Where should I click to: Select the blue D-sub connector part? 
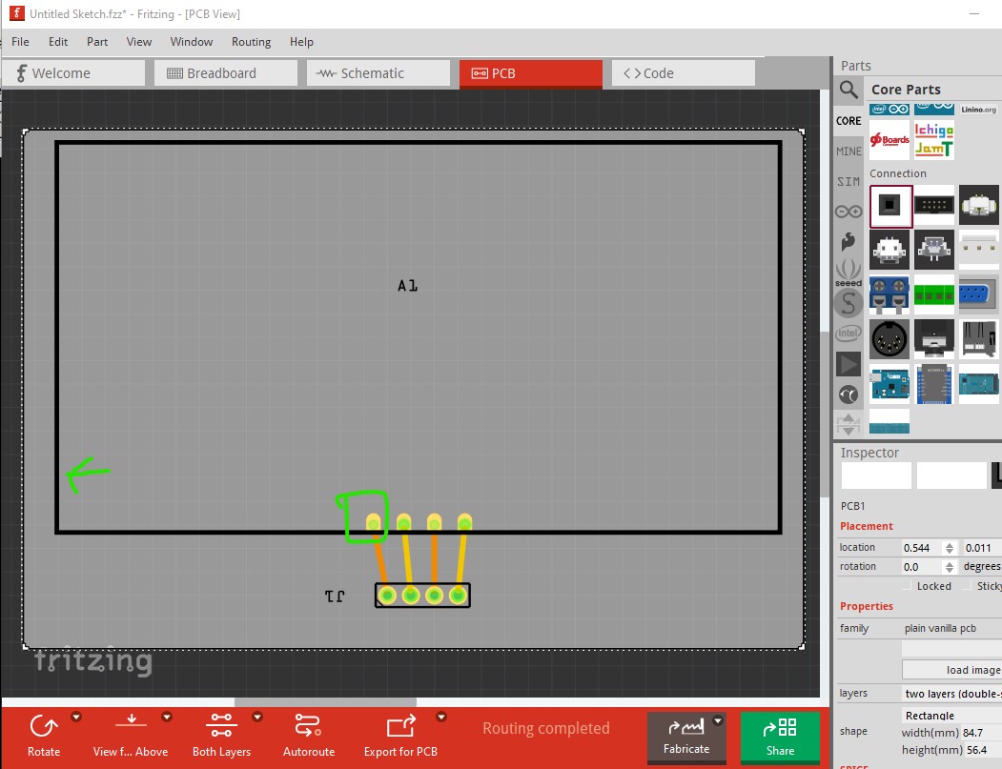978,295
